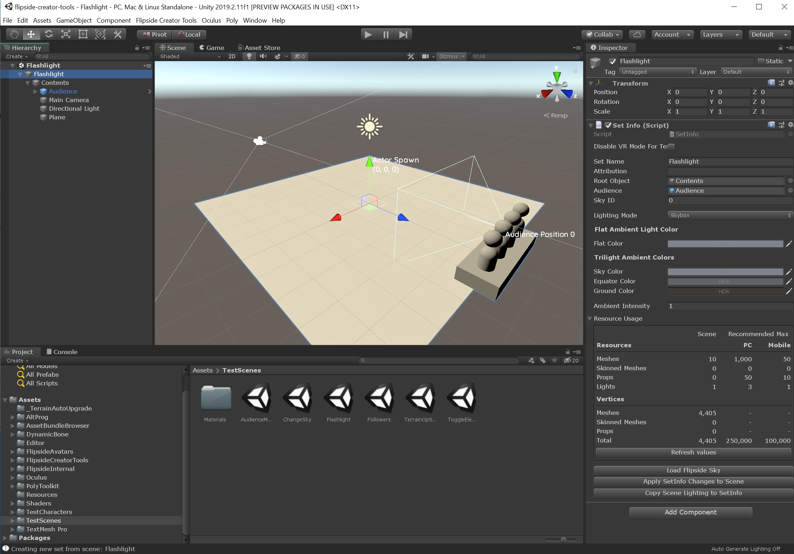Open the Lighting Mode Skybox dropdown
794x554 pixels.
click(x=730, y=215)
